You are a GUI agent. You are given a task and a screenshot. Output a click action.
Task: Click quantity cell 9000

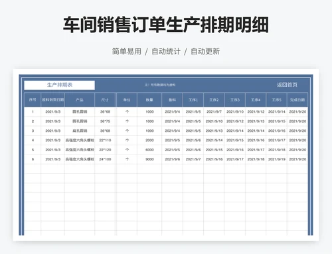[149, 159]
